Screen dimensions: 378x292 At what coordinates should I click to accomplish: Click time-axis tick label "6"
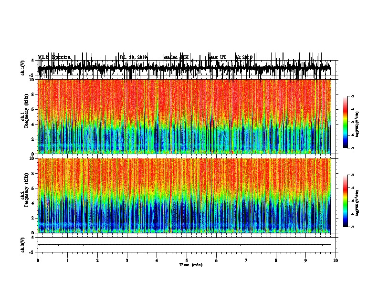217,261
